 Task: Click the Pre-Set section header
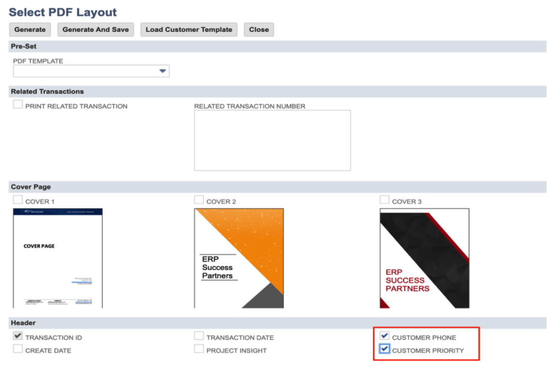tap(277, 46)
